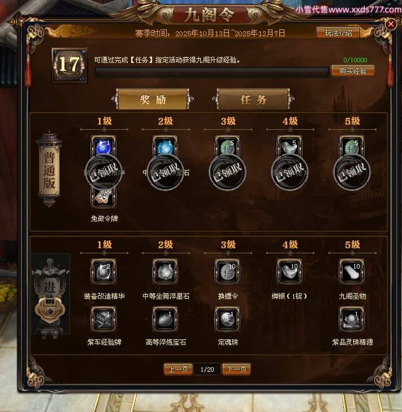Click the 高等淬炼宝石 gem icon
This screenshot has height=412, width=402.
(165, 319)
